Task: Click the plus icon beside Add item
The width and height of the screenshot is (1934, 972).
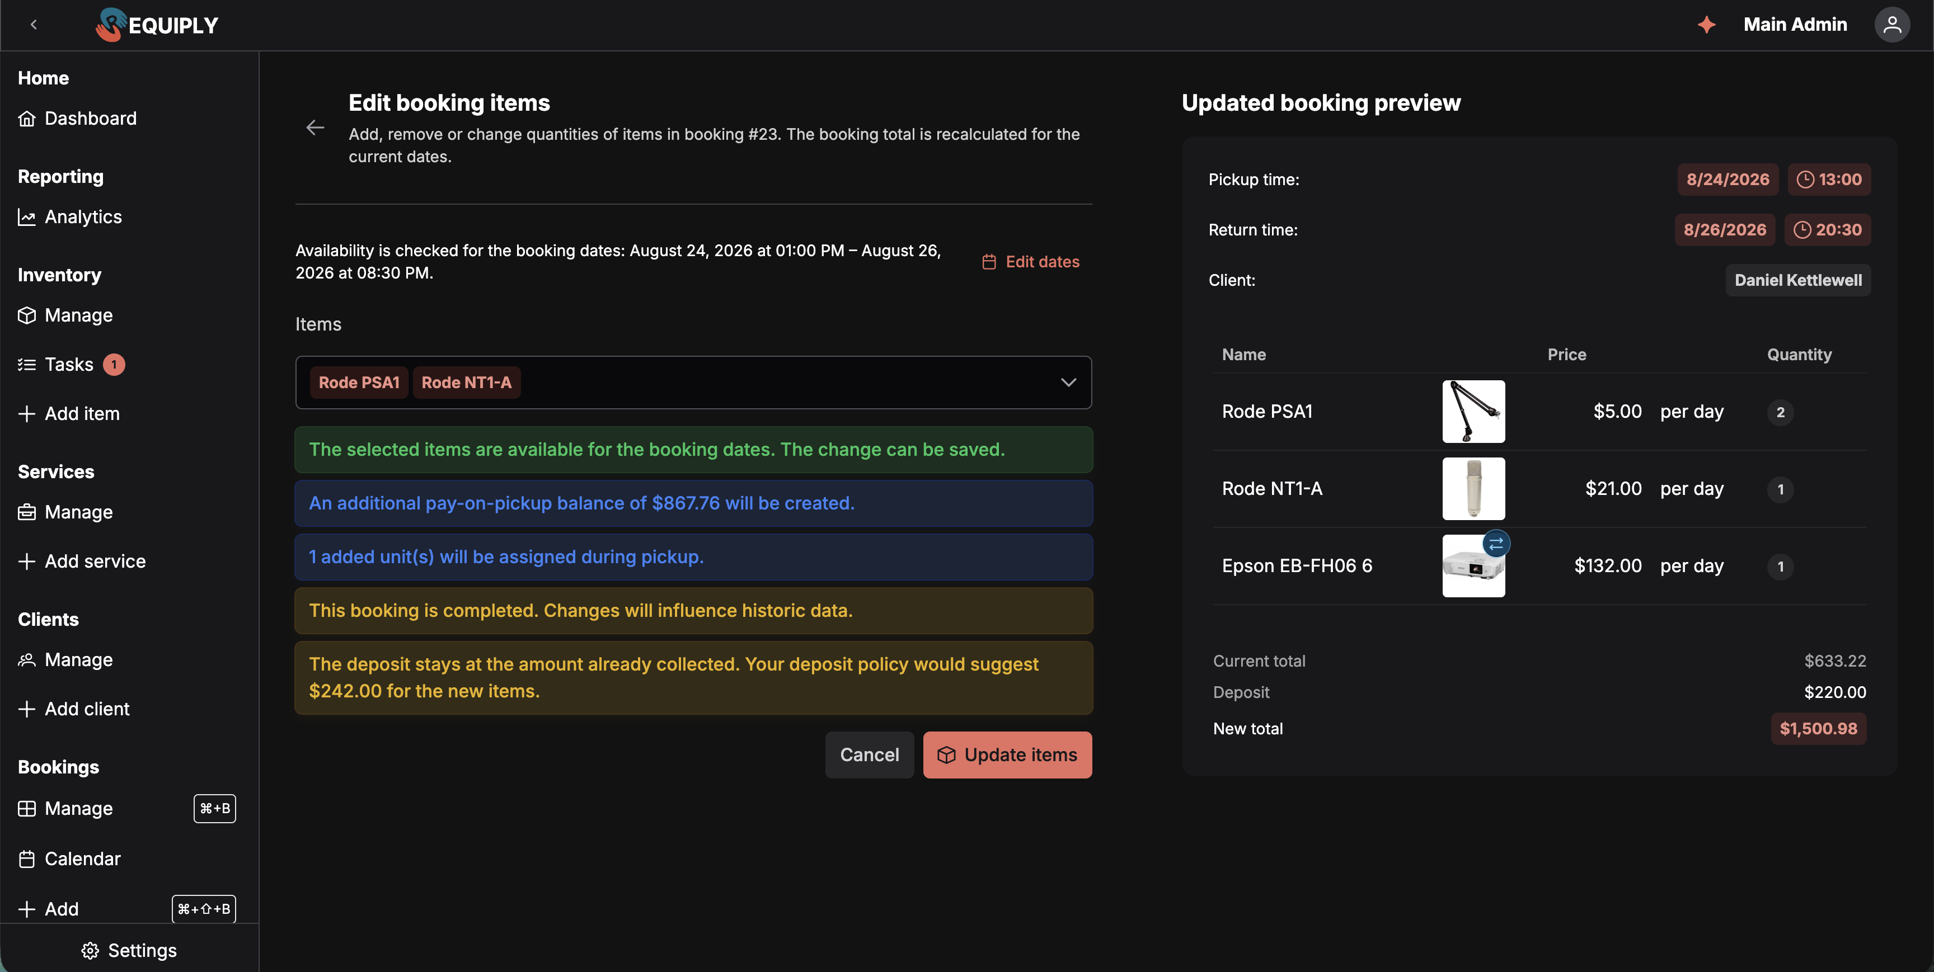Action: click(x=27, y=413)
